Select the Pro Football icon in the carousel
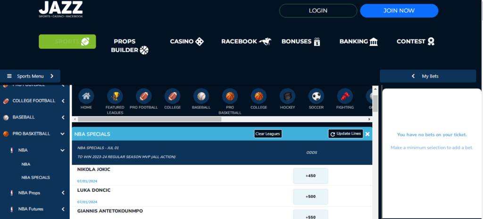483x219 pixels. (143, 96)
